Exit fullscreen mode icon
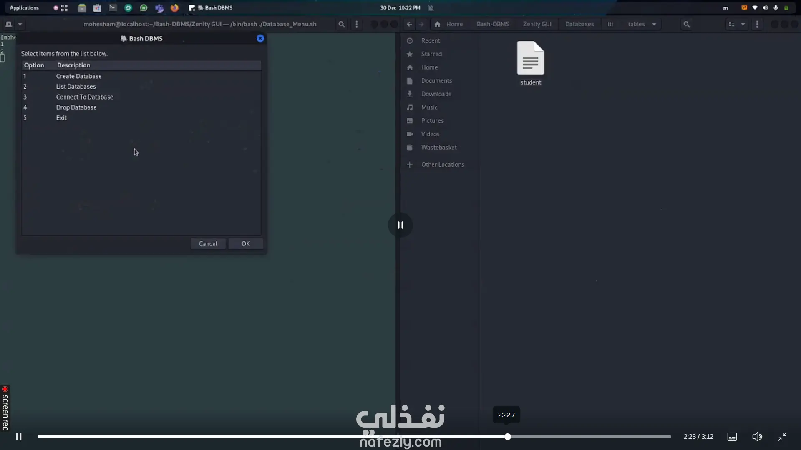 point(782,437)
